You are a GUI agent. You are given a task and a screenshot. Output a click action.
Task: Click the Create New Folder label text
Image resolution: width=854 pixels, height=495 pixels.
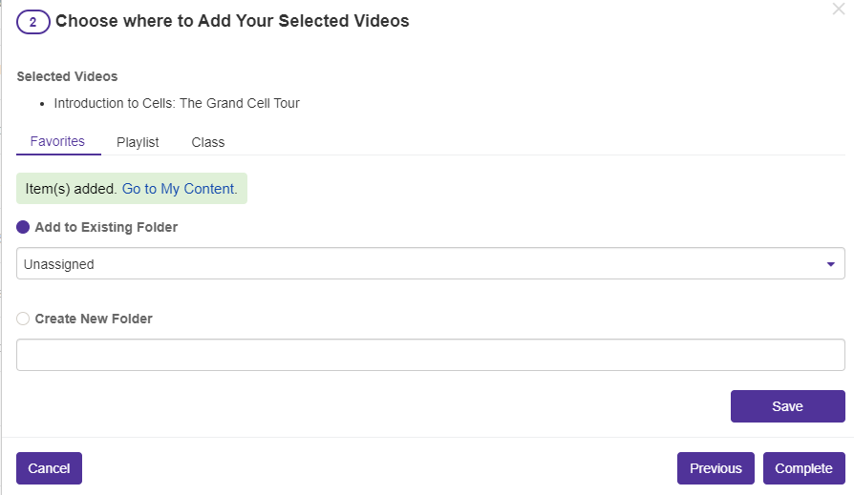point(94,319)
